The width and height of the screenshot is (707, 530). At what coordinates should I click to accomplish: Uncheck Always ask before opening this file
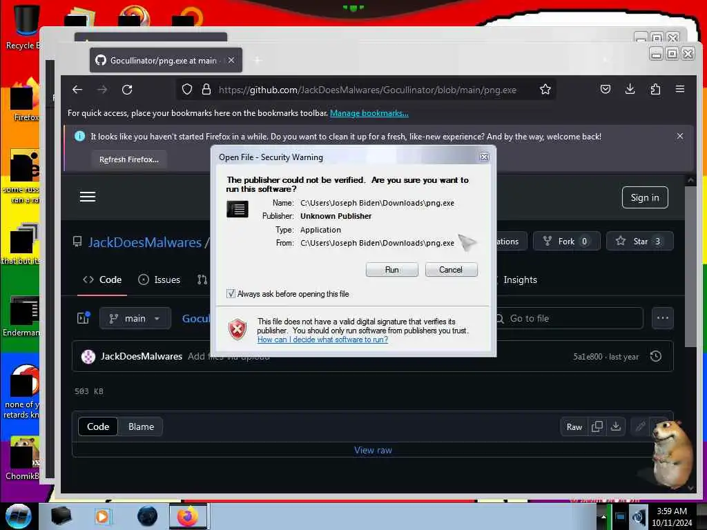point(231,294)
